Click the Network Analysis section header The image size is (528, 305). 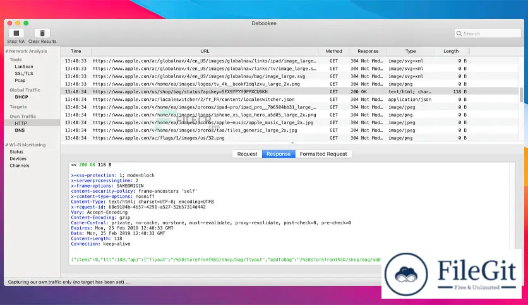[x=26, y=51]
